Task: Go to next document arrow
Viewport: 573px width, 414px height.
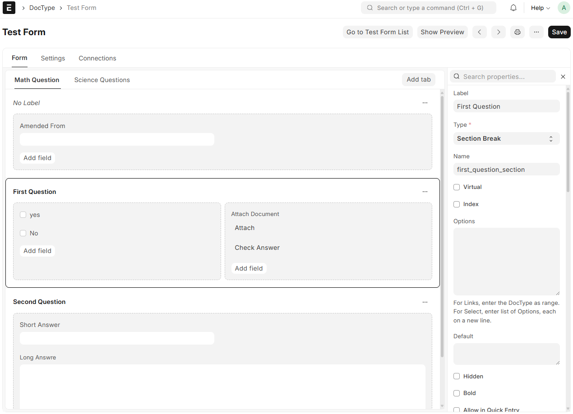Action: click(x=499, y=32)
